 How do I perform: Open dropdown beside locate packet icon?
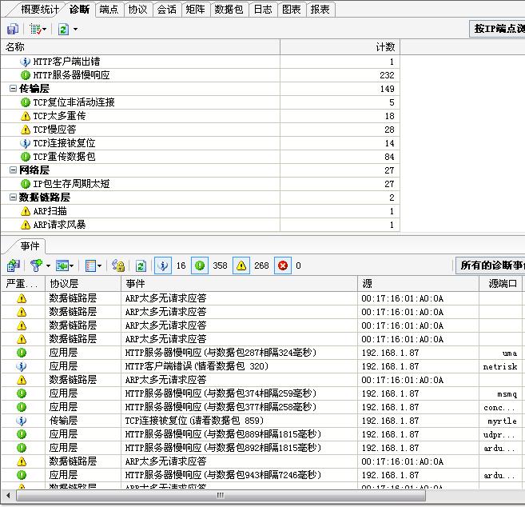click(x=71, y=266)
